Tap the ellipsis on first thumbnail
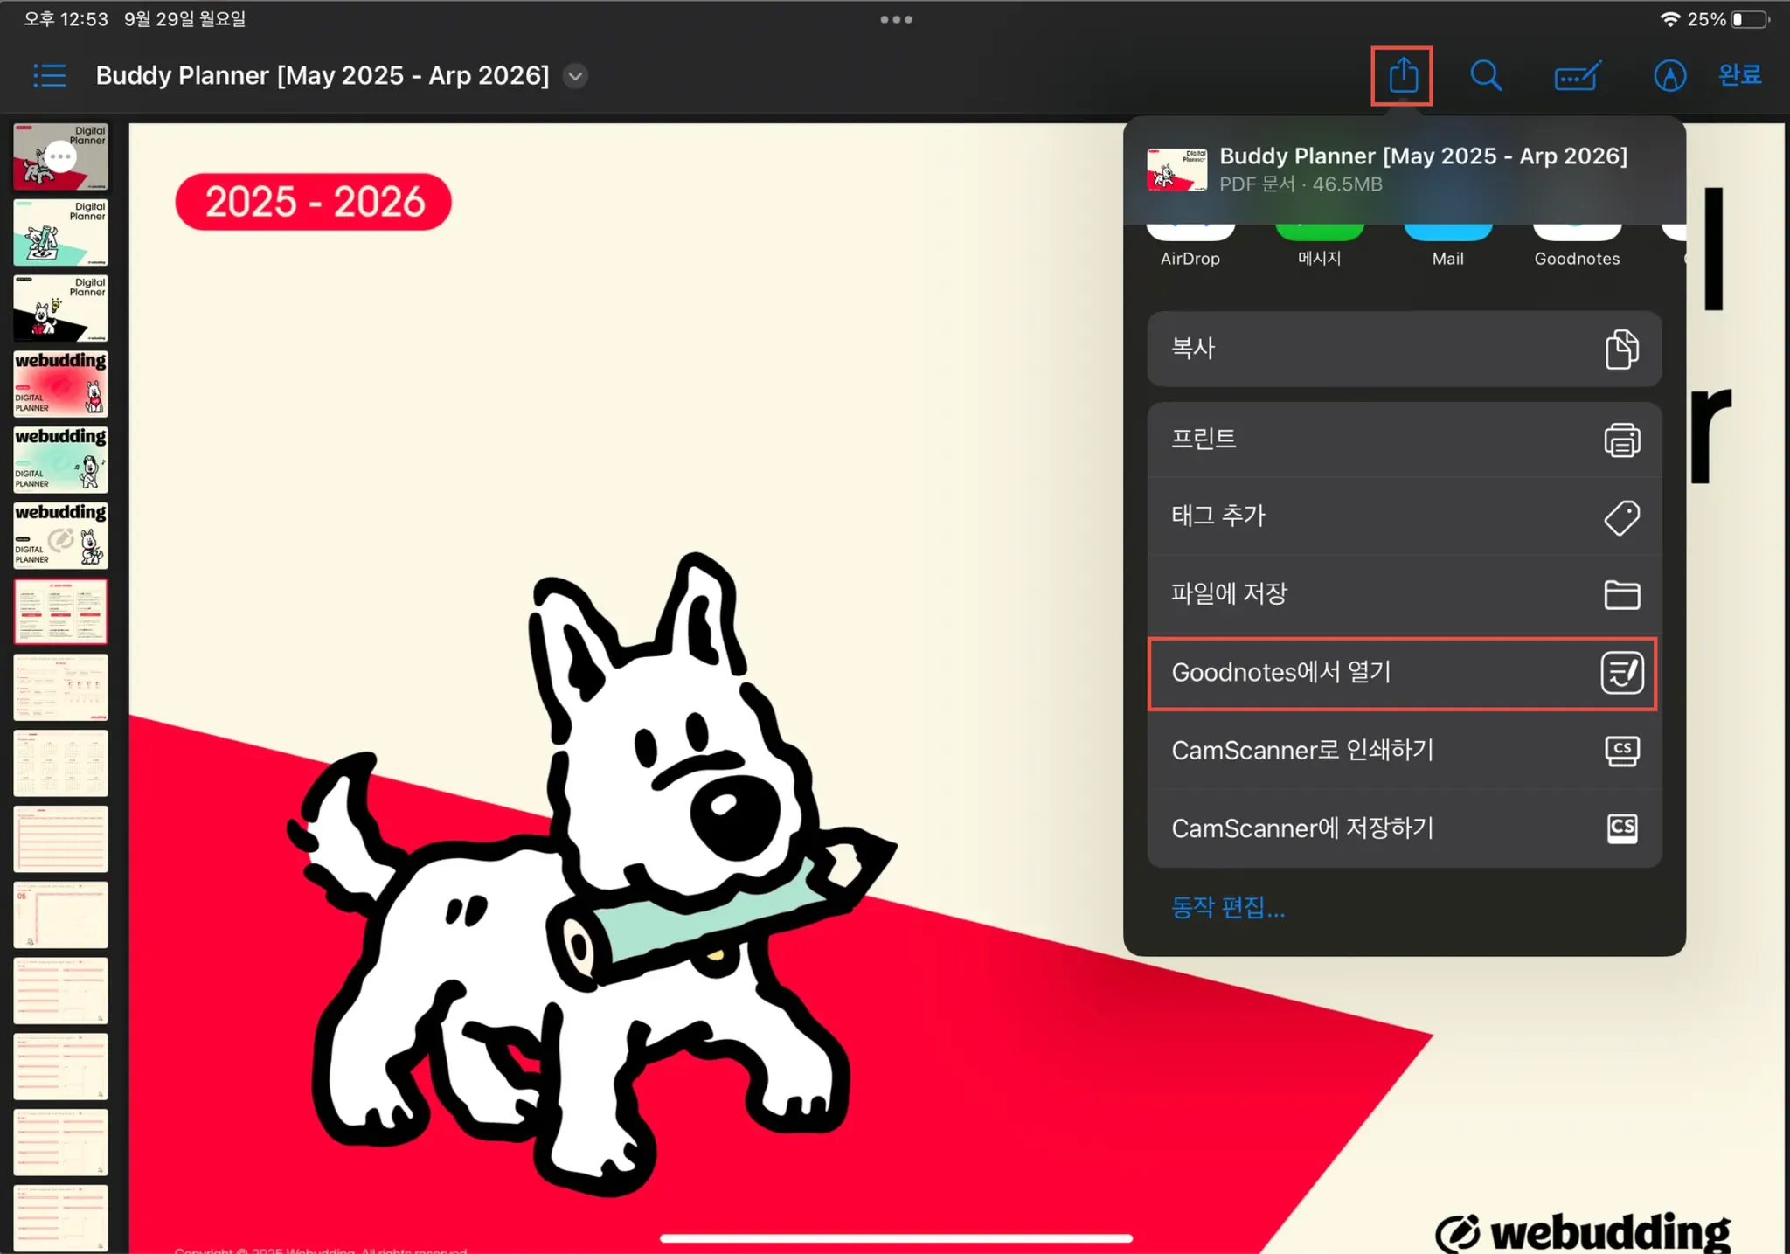The height and width of the screenshot is (1254, 1790). tap(60, 157)
